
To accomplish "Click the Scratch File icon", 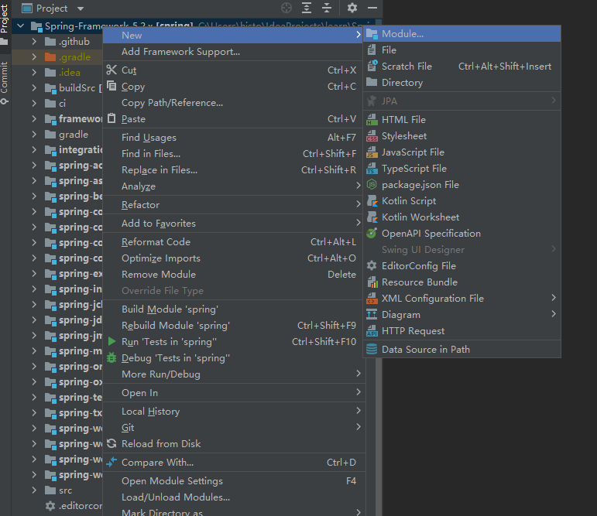I will pyautogui.click(x=372, y=66).
